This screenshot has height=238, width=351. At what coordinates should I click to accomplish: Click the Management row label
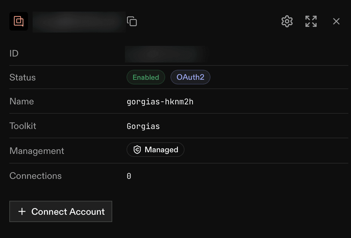coord(37,151)
